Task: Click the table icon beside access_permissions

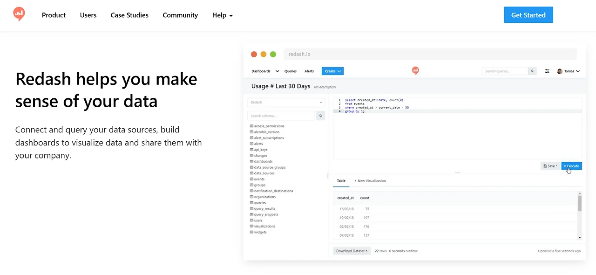Action: pyautogui.click(x=251, y=126)
